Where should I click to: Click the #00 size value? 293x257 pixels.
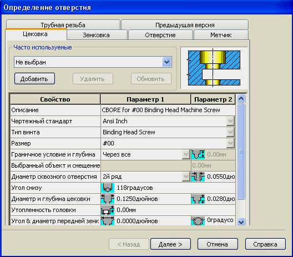pos(108,143)
